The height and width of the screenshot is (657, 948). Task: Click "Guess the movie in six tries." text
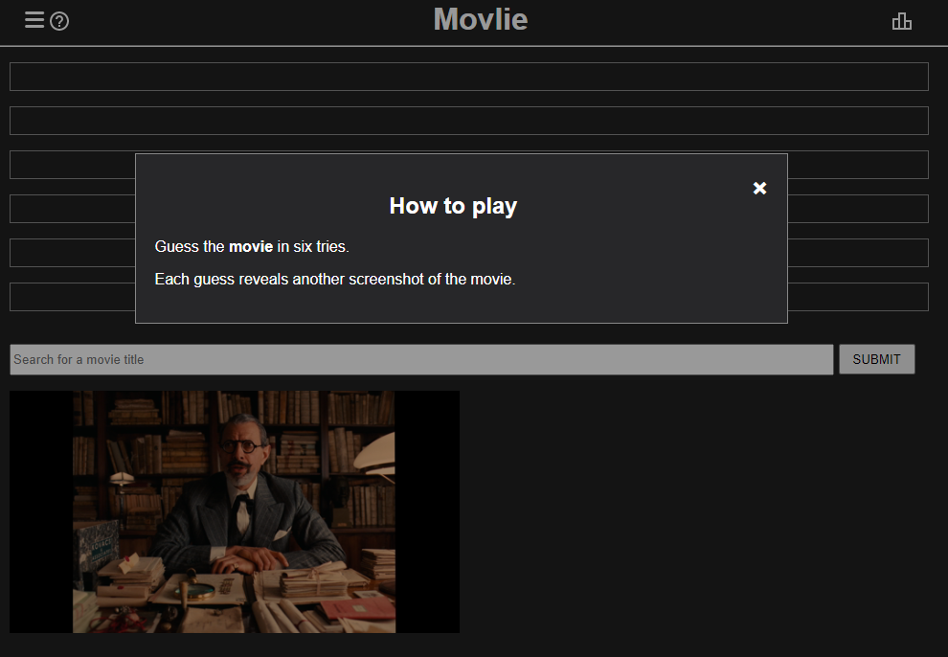[252, 246]
